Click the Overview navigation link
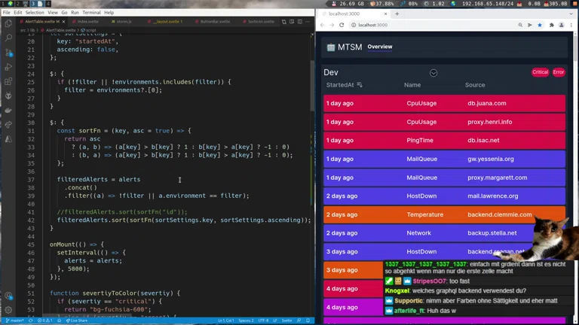Viewport: 579px width, 325px height. [x=380, y=47]
